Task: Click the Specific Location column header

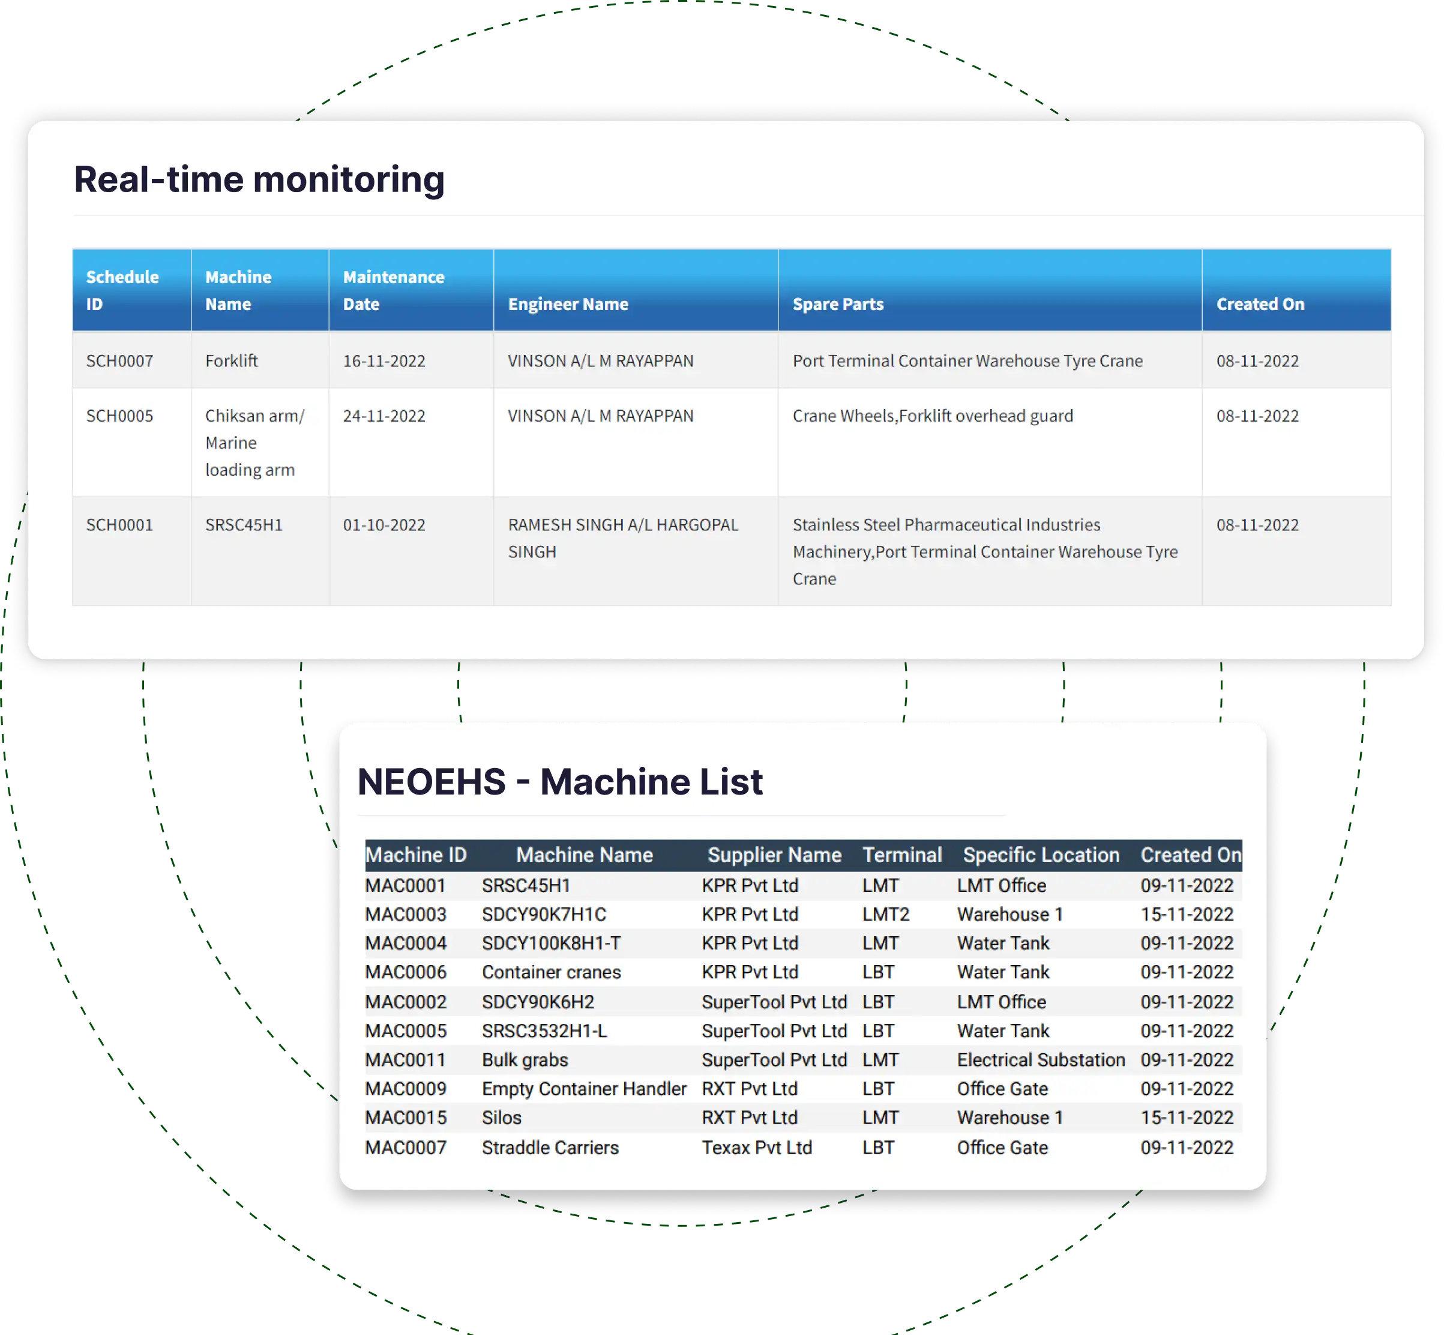Action: tap(1041, 855)
